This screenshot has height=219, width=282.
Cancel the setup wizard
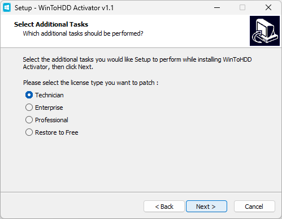[254, 207]
